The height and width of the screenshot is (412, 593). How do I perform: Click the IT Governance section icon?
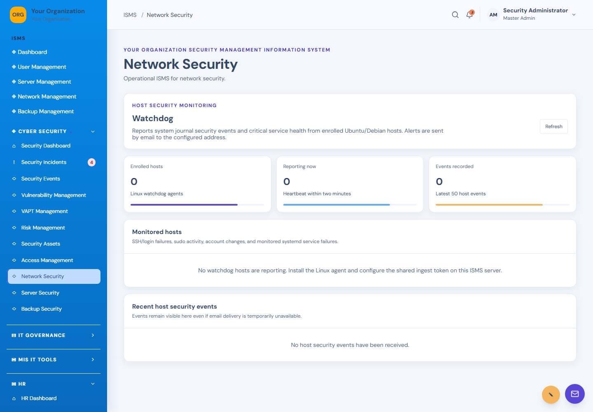pos(14,335)
